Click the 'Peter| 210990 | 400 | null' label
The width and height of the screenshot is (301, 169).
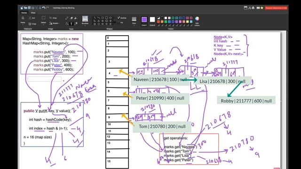(x=160, y=98)
